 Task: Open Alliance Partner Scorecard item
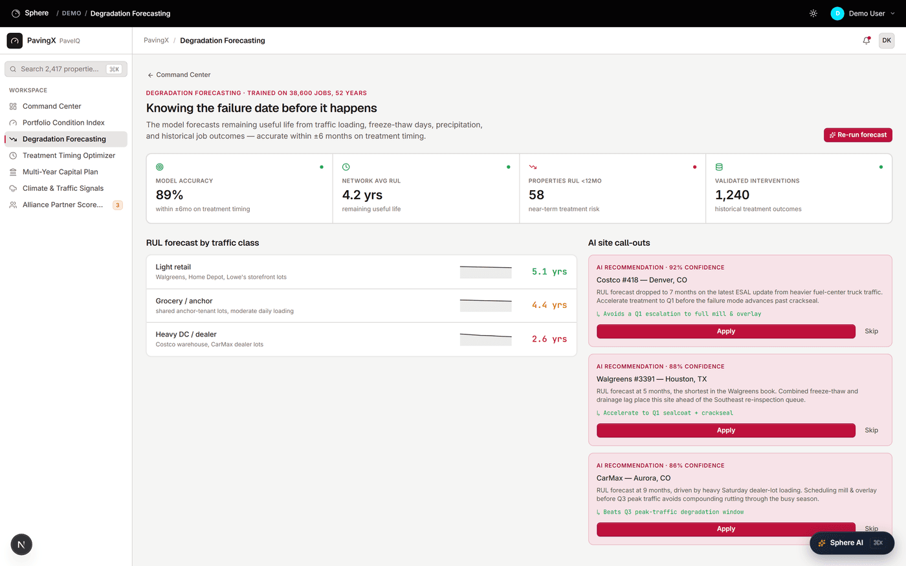coord(66,205)
